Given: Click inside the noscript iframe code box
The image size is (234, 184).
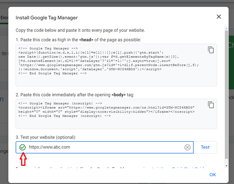Looking at the screenshot, I should 116,114.
